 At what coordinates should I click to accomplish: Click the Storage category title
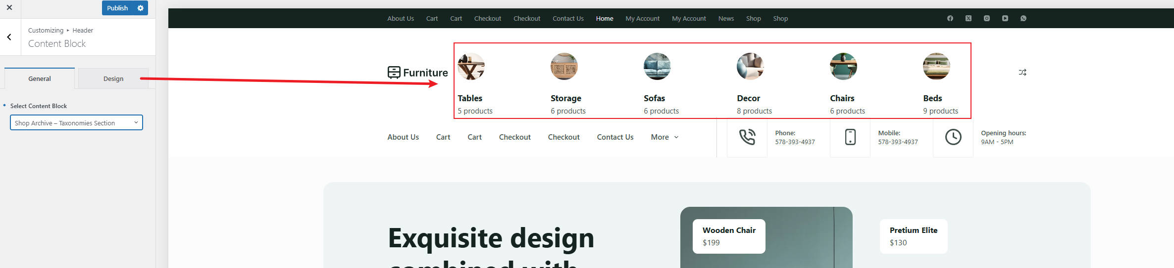(x=566, y=98)
